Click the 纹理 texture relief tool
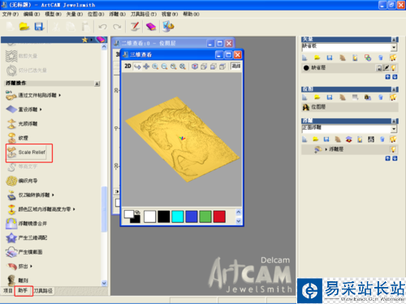The height and width of the screenshot is (304, 406). coord(17,138)
